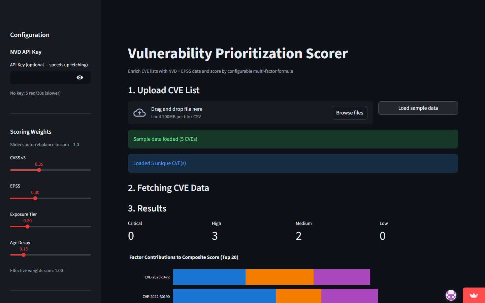The image size is (485, 303).
Task: Click the '3. Results' section header
Action: [147, 208]
